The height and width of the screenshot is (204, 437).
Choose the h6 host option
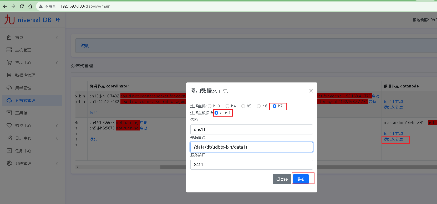(x=259, y=106)
